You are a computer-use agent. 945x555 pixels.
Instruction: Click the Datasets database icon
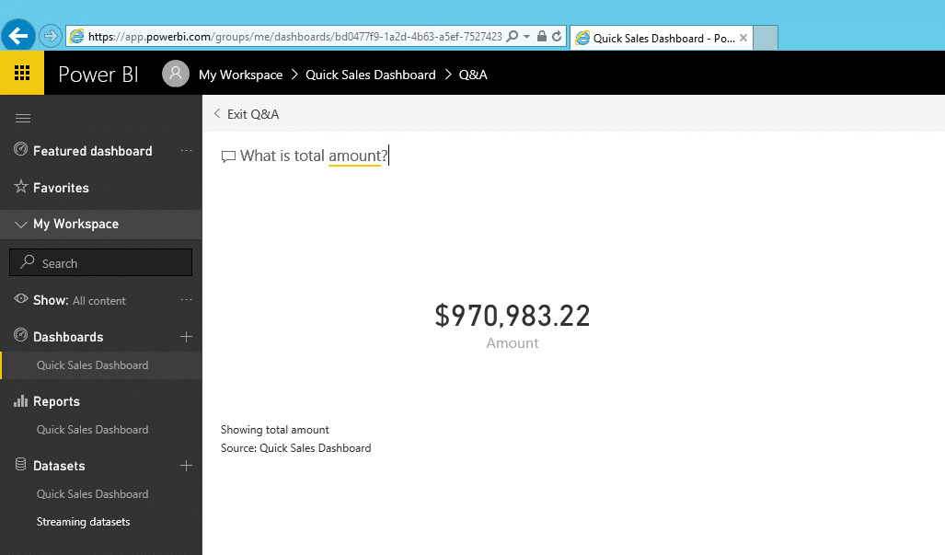(x=20, y=464)
